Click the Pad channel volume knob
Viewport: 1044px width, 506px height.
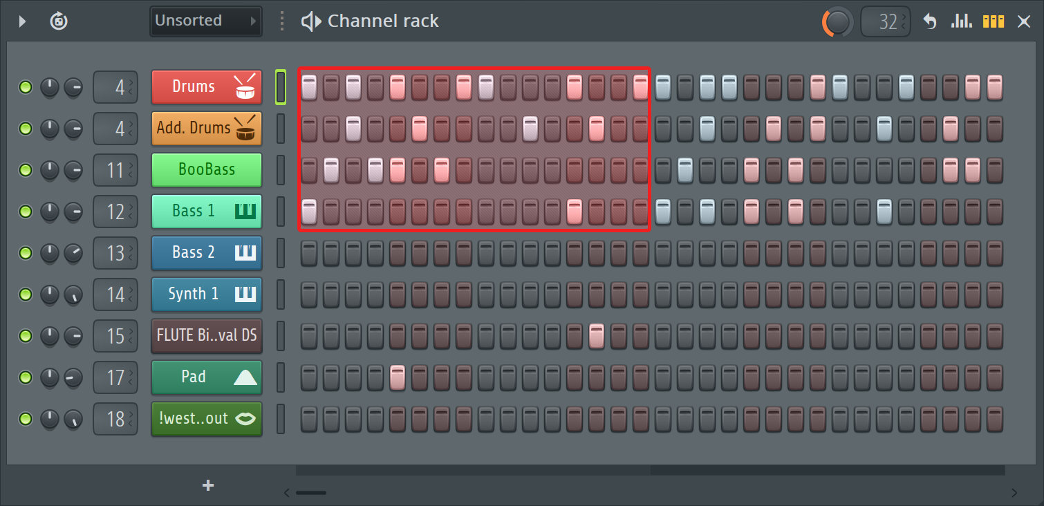73,377
